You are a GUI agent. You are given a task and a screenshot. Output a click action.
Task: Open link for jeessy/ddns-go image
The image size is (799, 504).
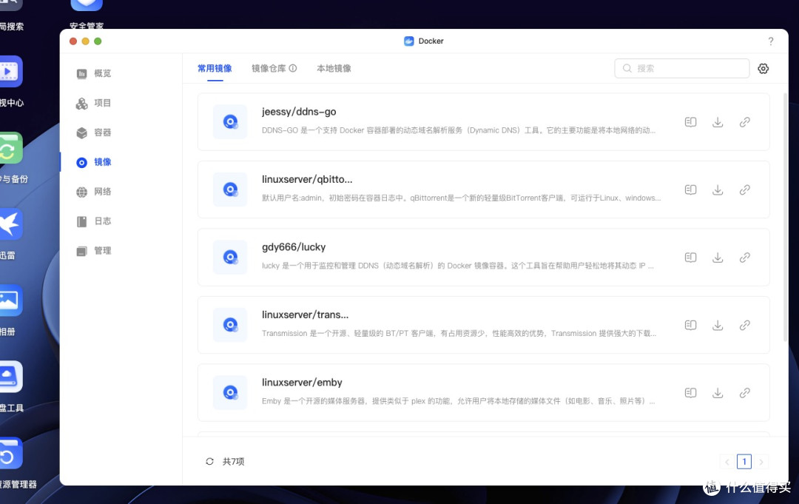coord(744,122)
